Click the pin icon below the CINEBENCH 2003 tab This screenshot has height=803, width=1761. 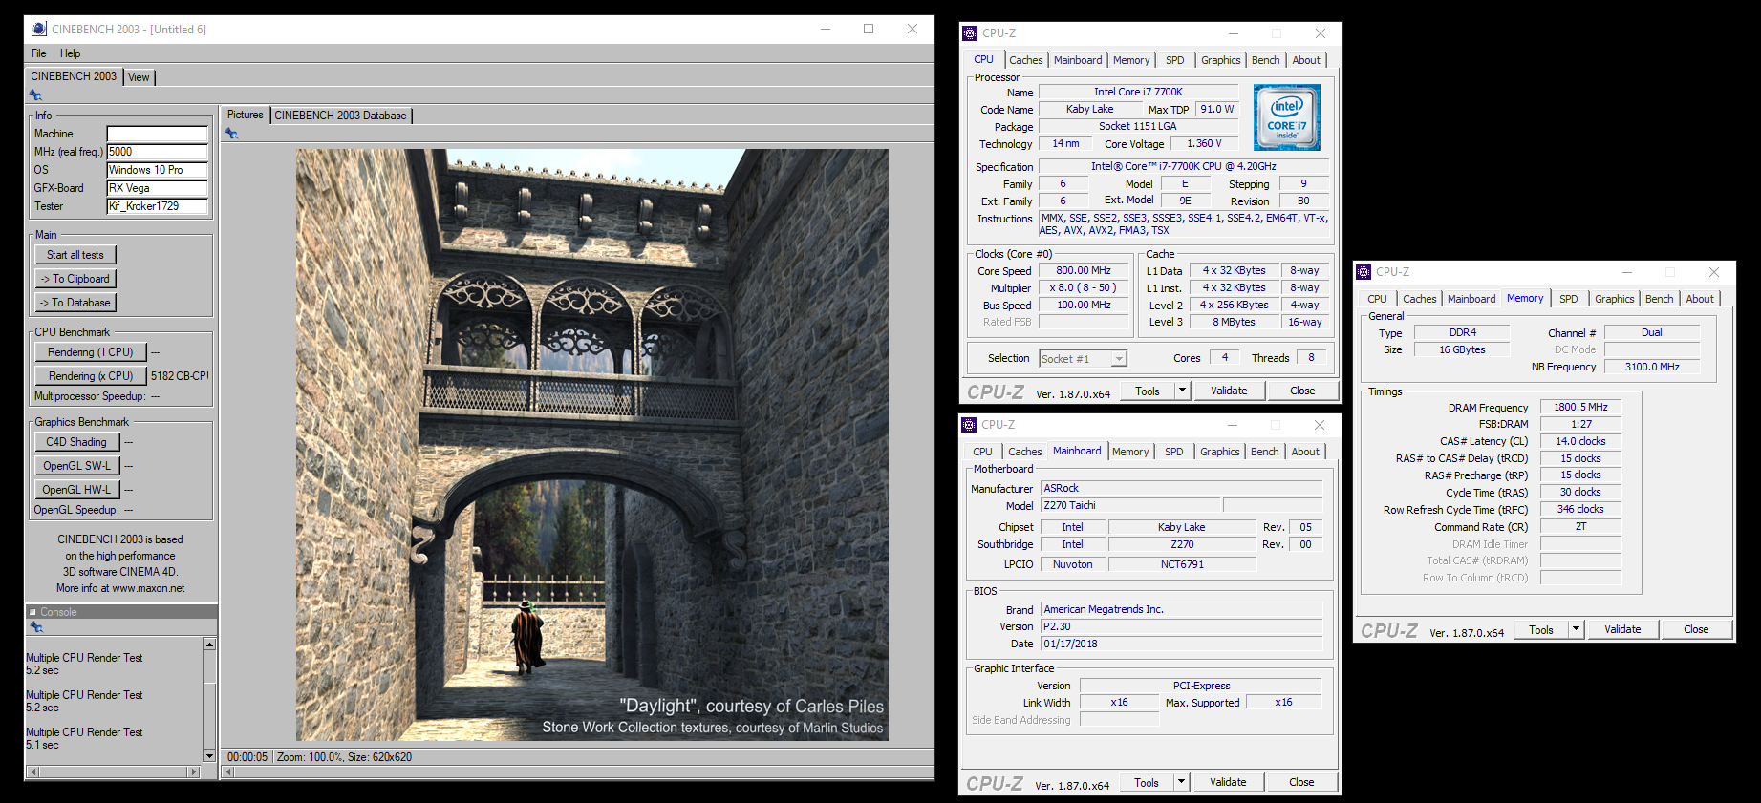[35, 95]
